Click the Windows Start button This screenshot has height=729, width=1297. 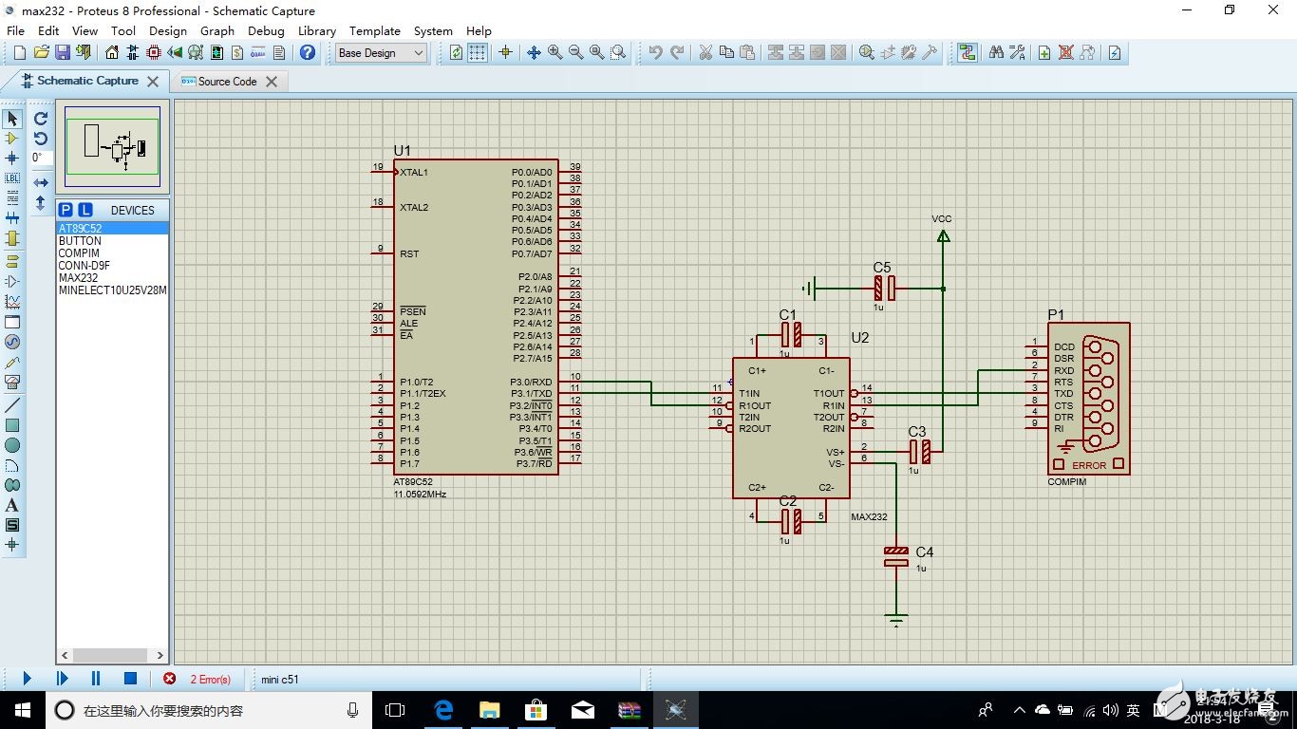click(x=23, y=709)
